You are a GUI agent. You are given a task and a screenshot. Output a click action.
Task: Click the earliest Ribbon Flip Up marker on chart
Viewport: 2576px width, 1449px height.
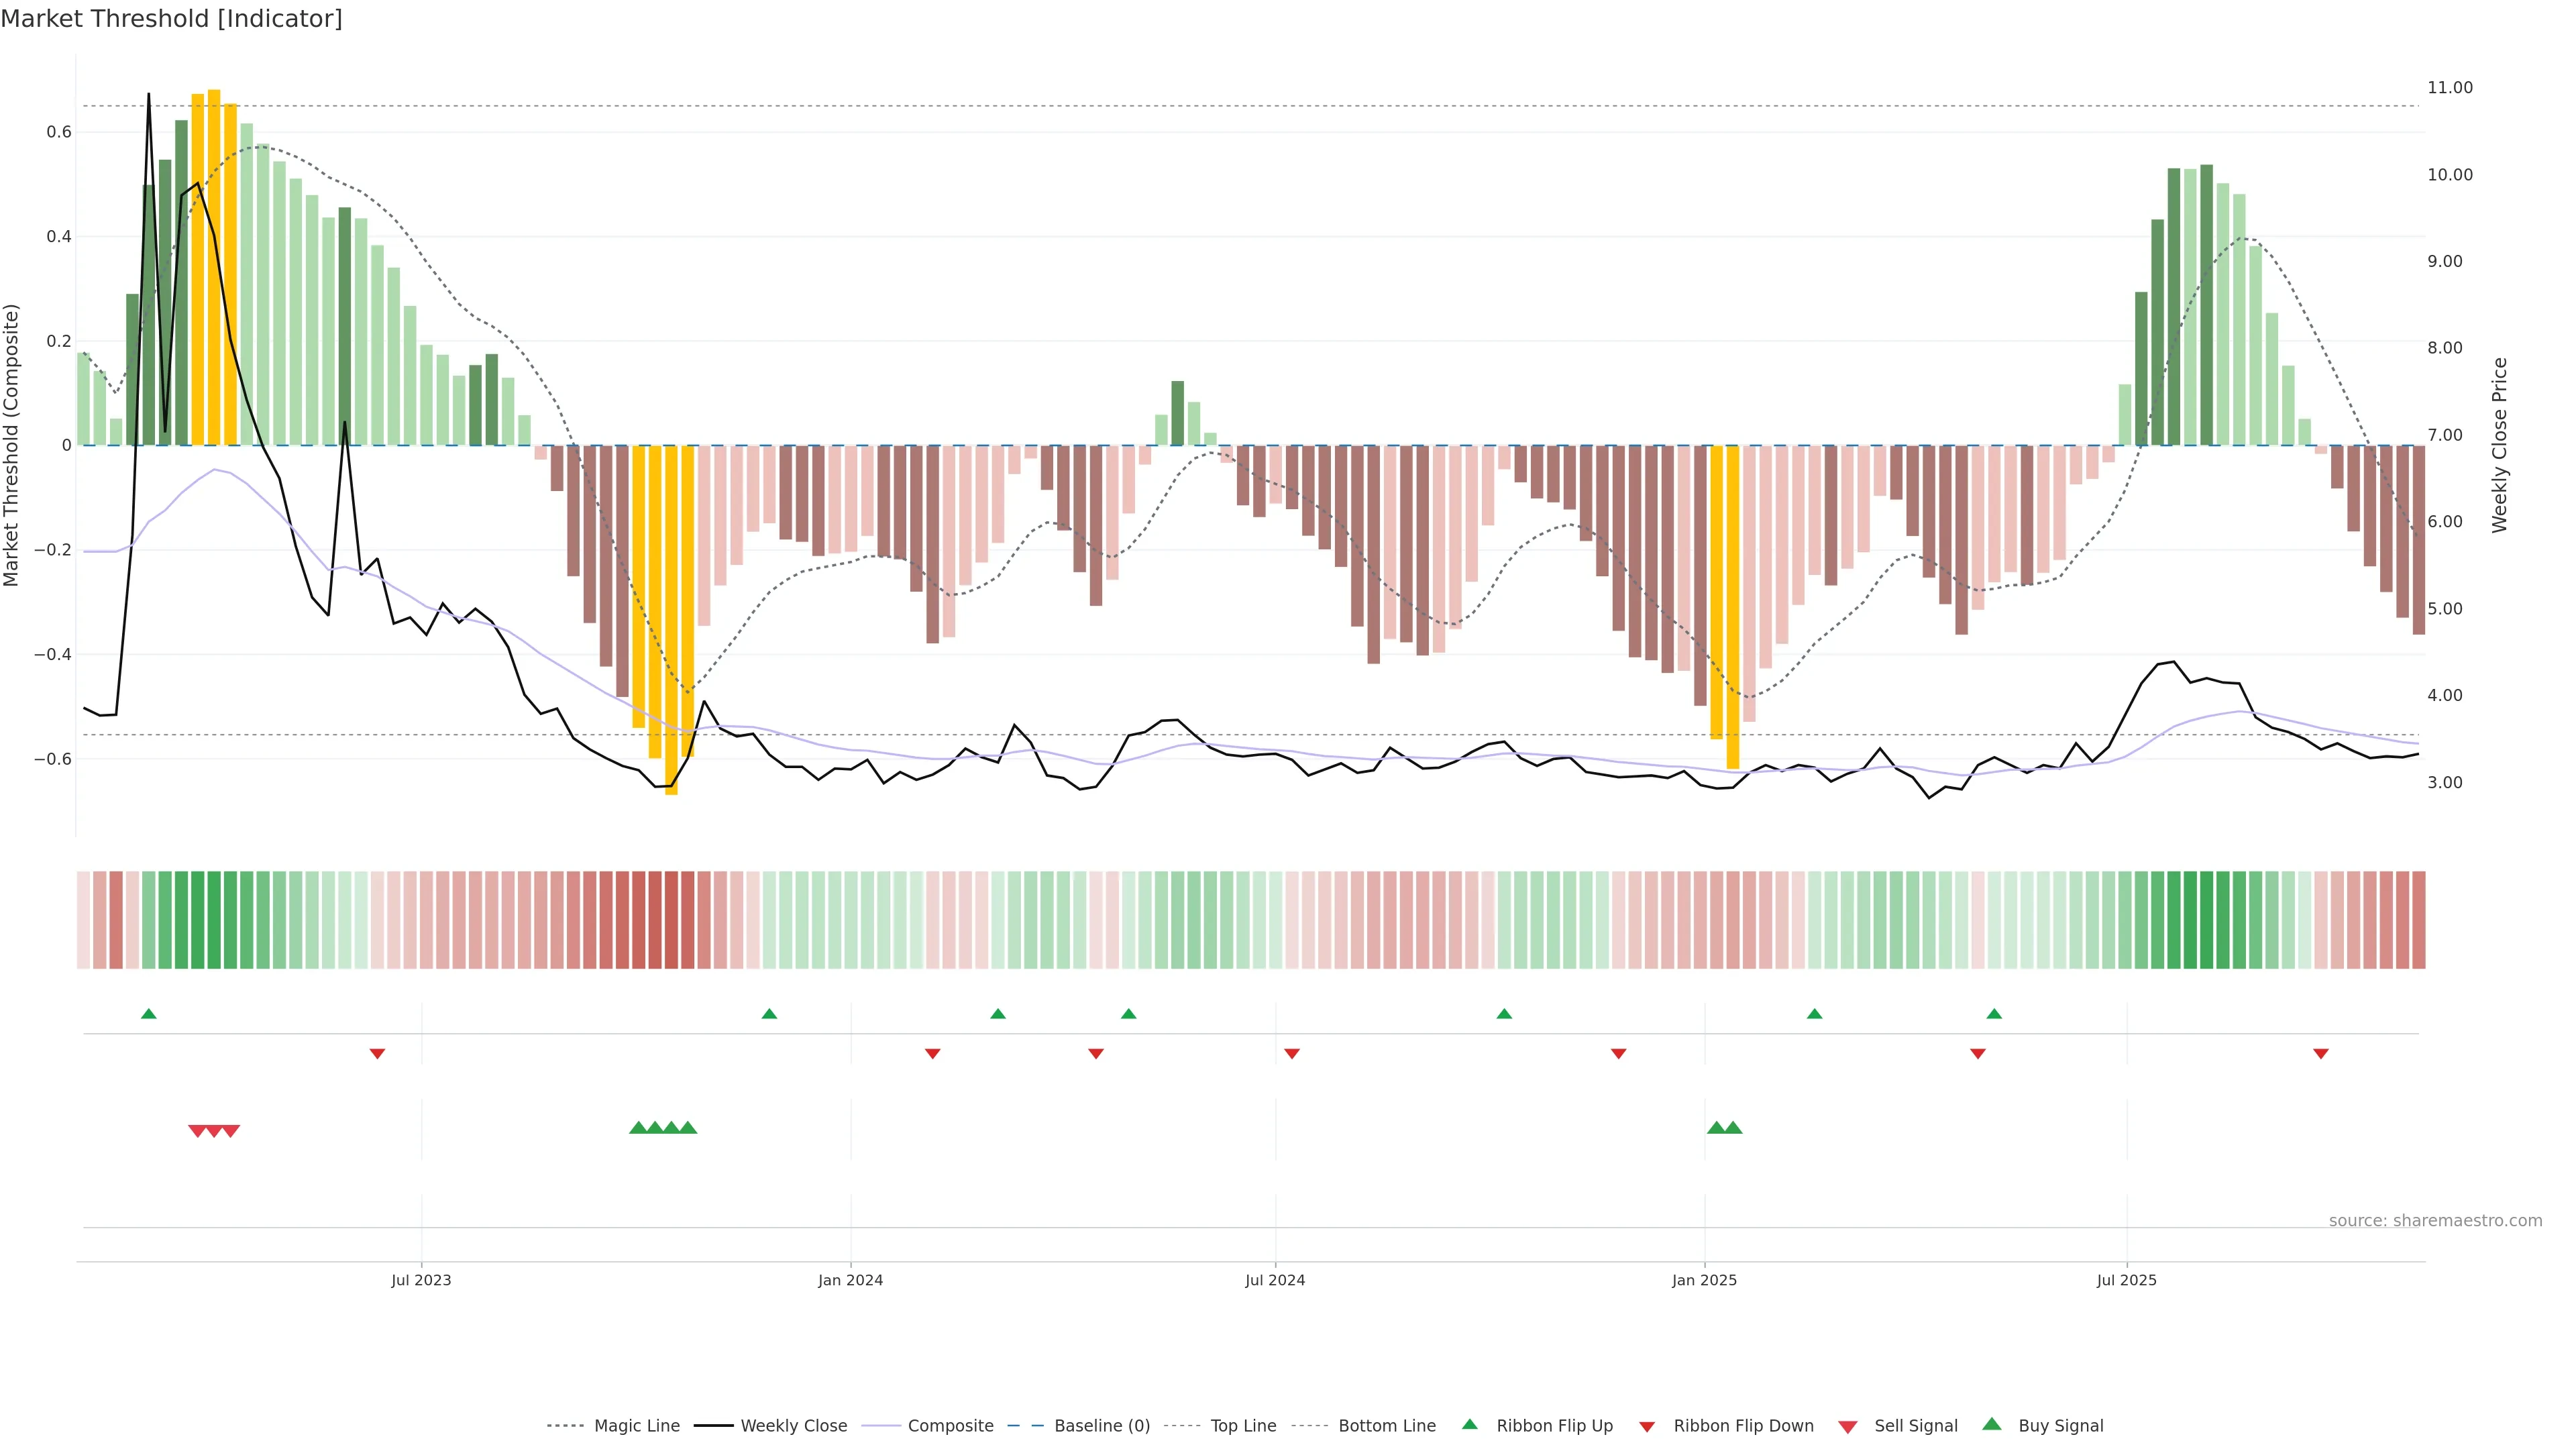149,1014
